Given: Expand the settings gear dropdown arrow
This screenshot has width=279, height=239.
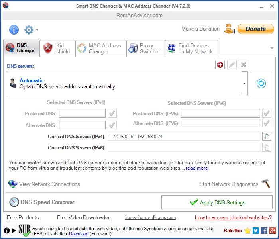Looking at the screenshot, I should pyautogui.click(x=37, y=30).
